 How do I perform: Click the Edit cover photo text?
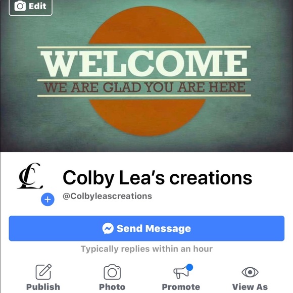coord(37,6)
